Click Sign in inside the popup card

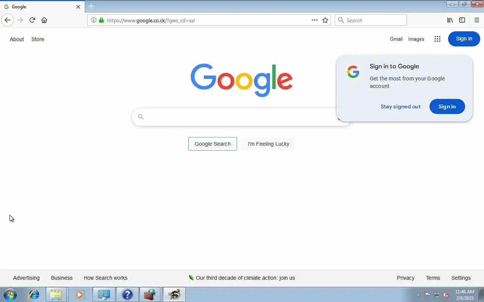pos(447,106)
